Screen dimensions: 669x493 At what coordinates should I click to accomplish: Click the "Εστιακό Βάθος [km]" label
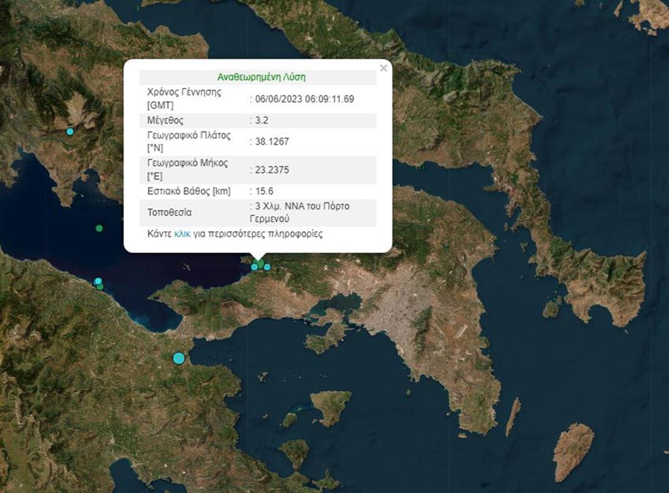coord(189,191)
